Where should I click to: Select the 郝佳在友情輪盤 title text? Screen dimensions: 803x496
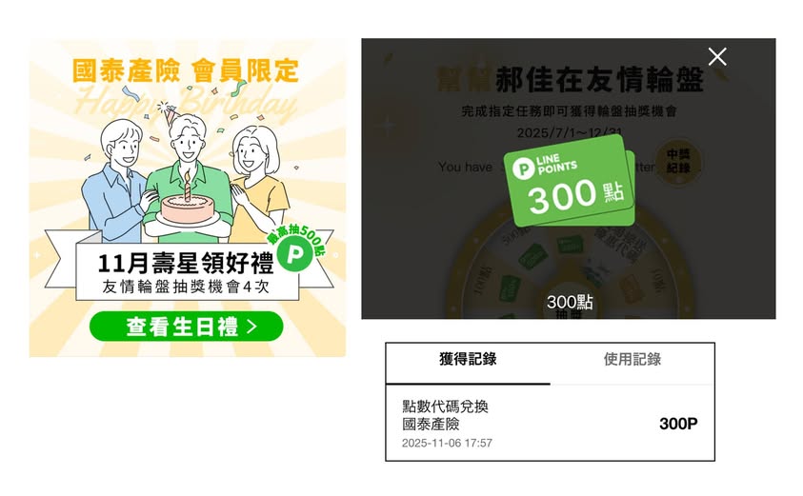(x=599, y=79)
